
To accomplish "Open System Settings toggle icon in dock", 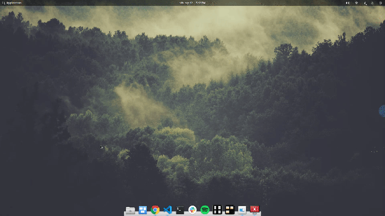I will 242,210.
